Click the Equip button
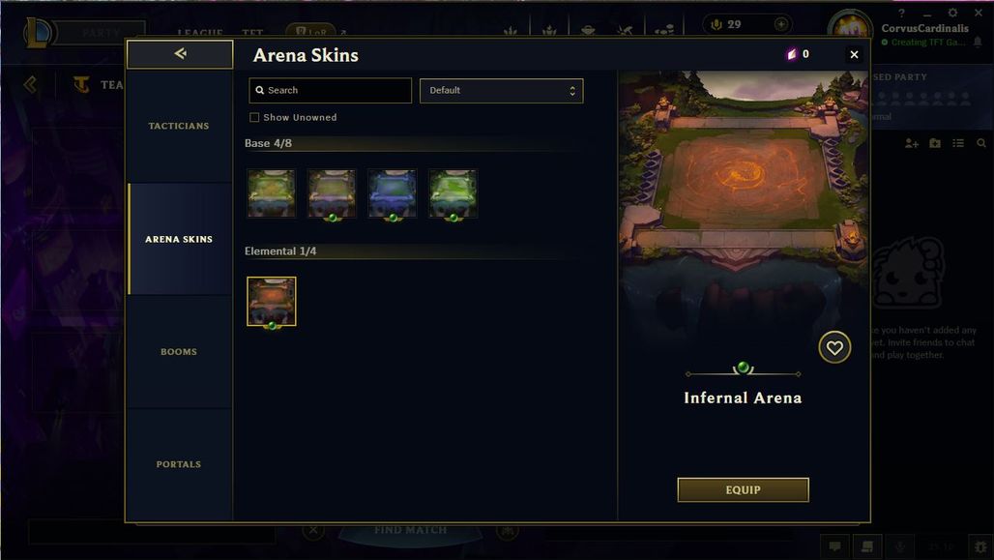 (743, 489)
